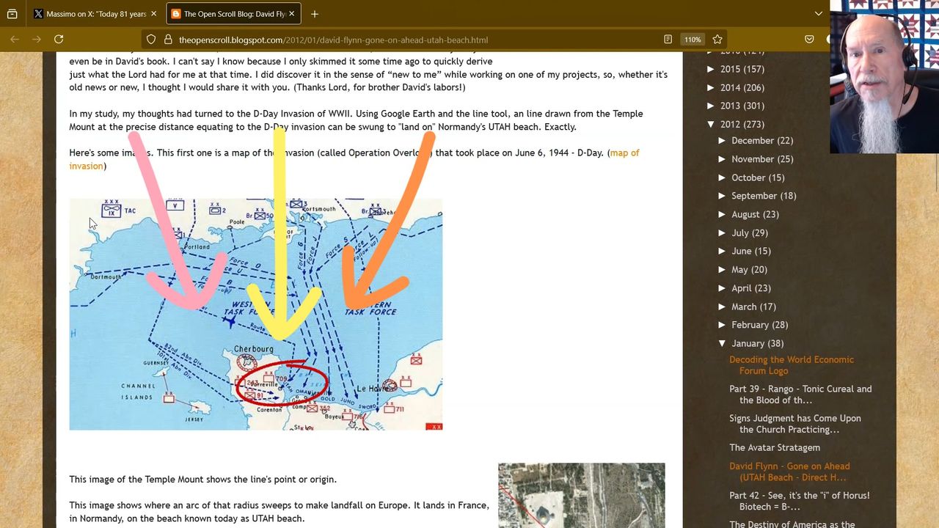Collapse the 2012 archive year
The height and width of the screenshot is (528, 939).
[x=711, y=124]
